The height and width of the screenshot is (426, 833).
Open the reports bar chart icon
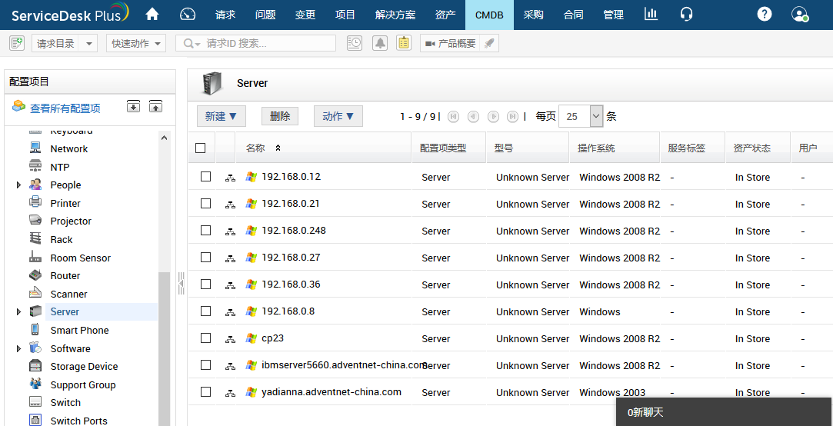click(651, 15)
